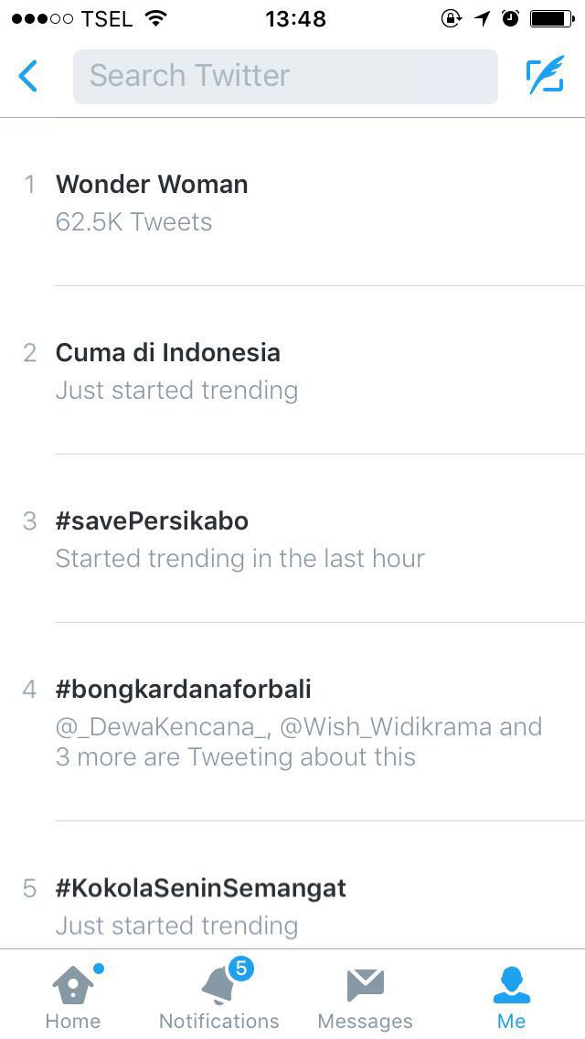Screen dimensions: 585x1039
Task: Tap the battery indicator icon
Action: coord(551,19)
